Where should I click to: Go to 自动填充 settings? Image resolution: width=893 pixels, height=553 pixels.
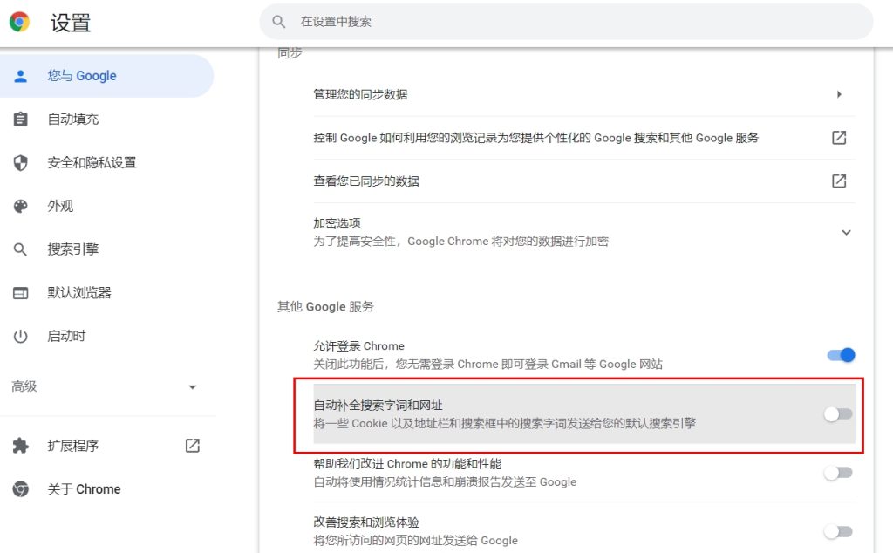click(x=73, y=119)
